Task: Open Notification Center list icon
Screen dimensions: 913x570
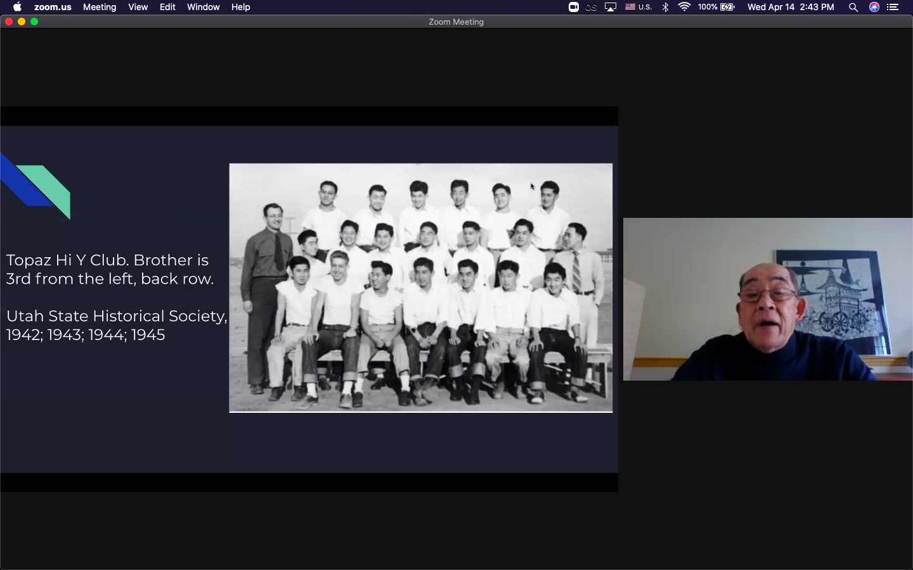Action: point(893,7)
